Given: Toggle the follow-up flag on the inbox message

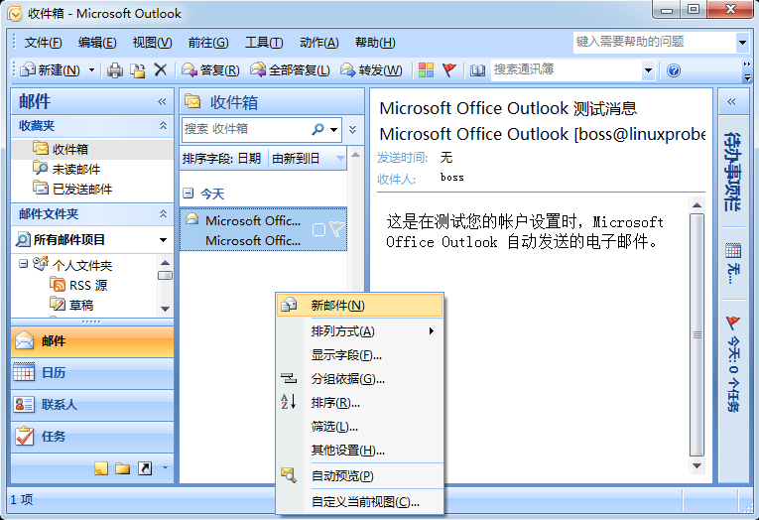Looking at the screenshot, I should (x=336, y=229).
